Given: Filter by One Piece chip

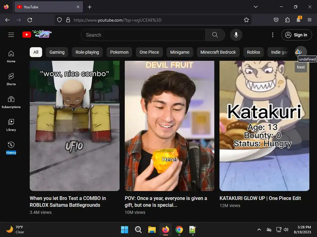Looking at the screenshot, I should coord(149,52).
